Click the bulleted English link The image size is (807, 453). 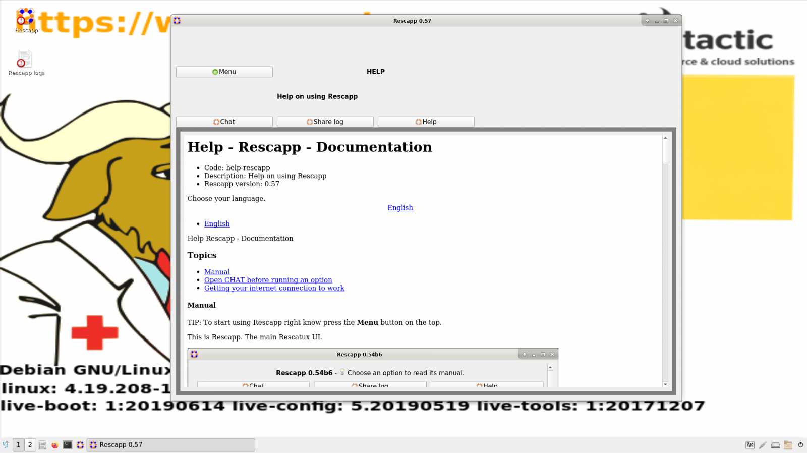217,224
